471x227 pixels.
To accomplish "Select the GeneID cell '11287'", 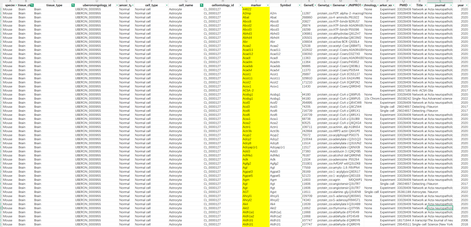I will (x=309, y=14).
